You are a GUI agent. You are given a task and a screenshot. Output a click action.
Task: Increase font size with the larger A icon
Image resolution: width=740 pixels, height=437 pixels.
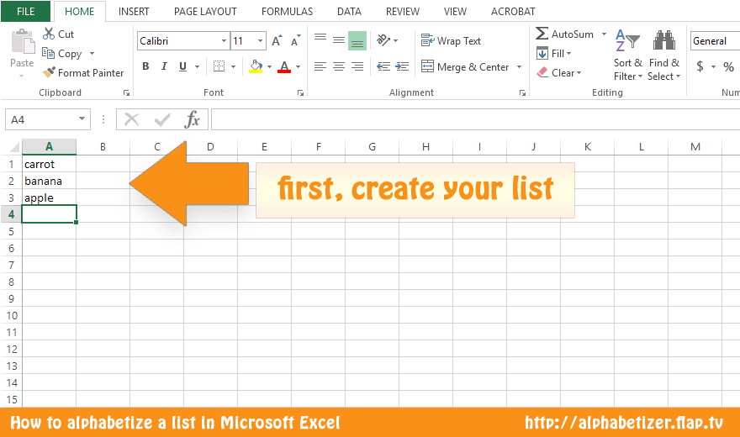coord(277,41)
